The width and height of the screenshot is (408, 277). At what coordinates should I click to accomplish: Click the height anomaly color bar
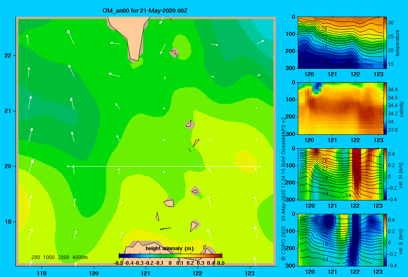click(x=171, y=256)
